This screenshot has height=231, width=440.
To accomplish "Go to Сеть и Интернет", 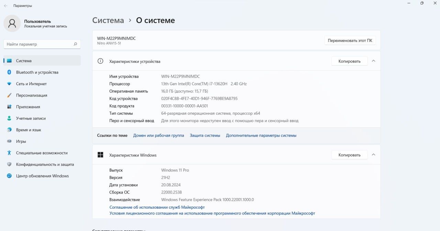I will tap(42, 84).
